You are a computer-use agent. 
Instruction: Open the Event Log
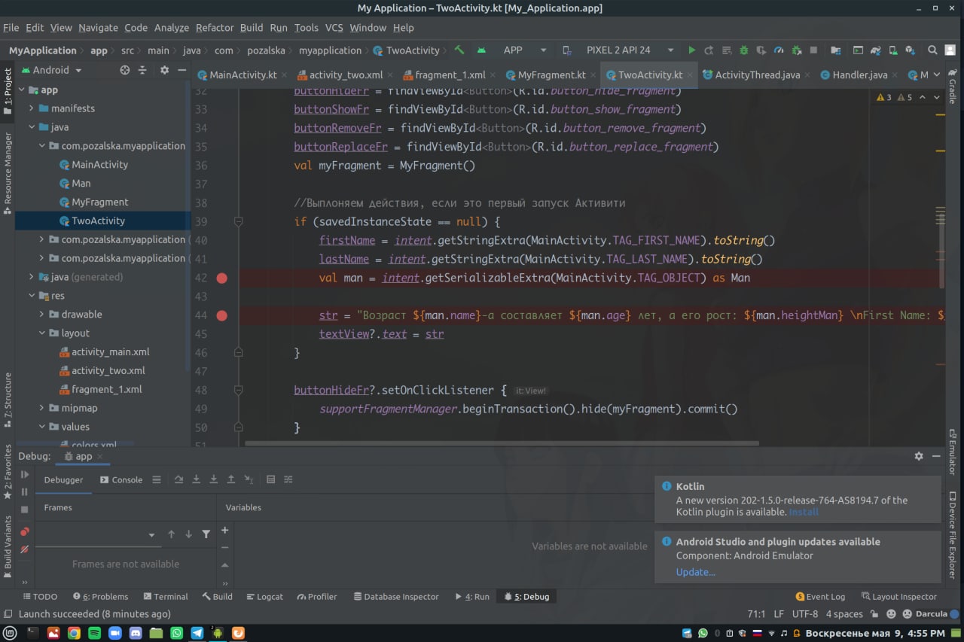(819, 596)
